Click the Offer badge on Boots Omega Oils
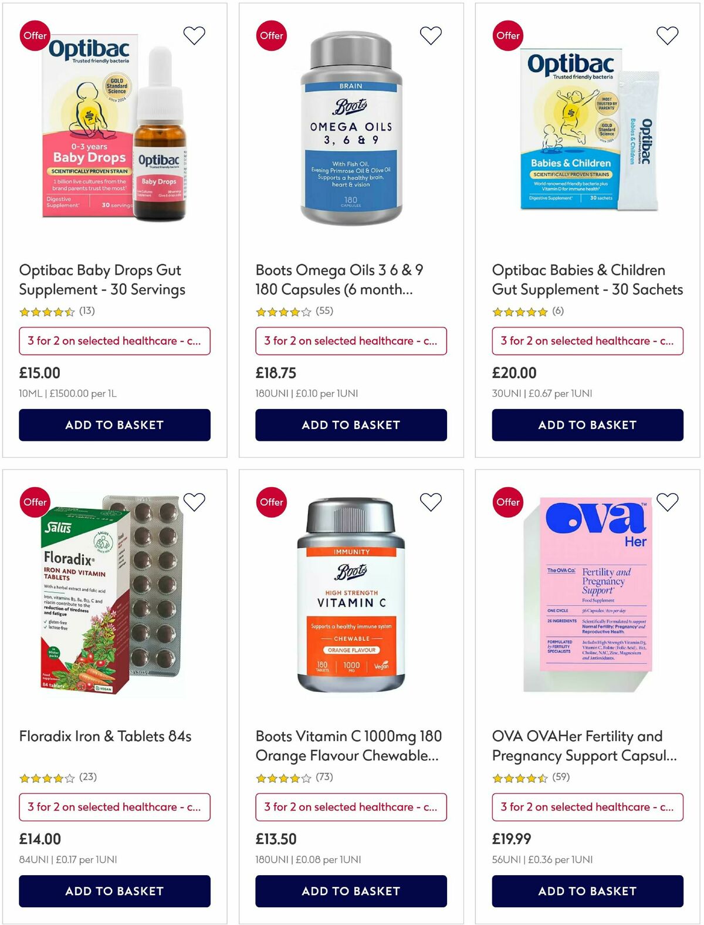This screenshot has height=925, width=704. tap(271, 35)
